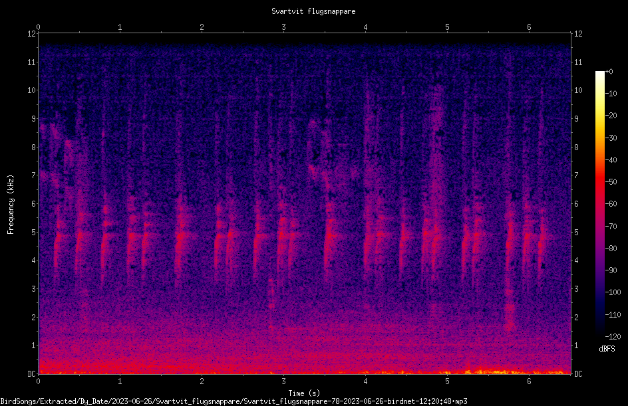Viewport: 628px width, 406px height.
Task: Click the left '12' kHz axis label
Action: point(31,34)
